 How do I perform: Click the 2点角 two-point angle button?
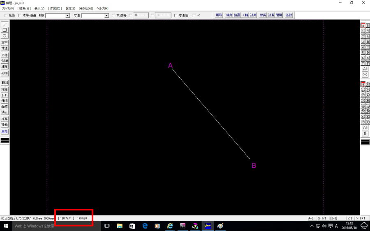tap(253, 15)
